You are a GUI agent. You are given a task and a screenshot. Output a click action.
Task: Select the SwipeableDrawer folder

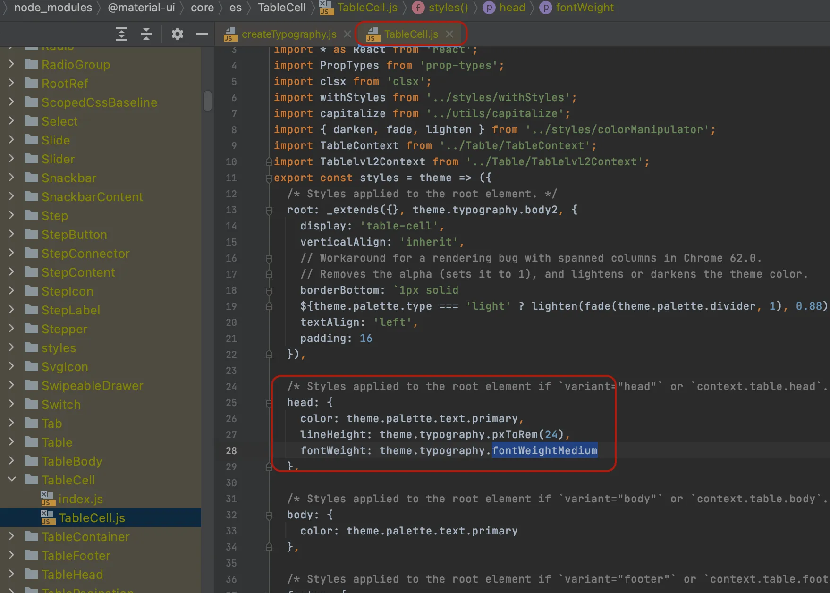pyautogui.click(x=92, y=386)
